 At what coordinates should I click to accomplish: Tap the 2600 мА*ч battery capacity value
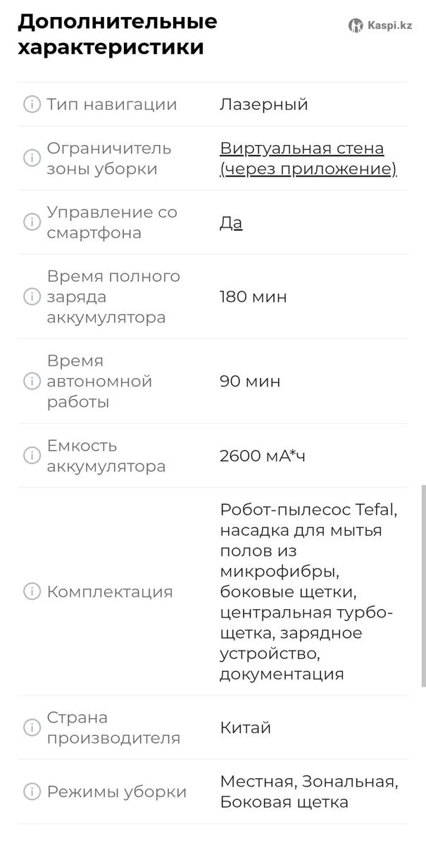262,456
